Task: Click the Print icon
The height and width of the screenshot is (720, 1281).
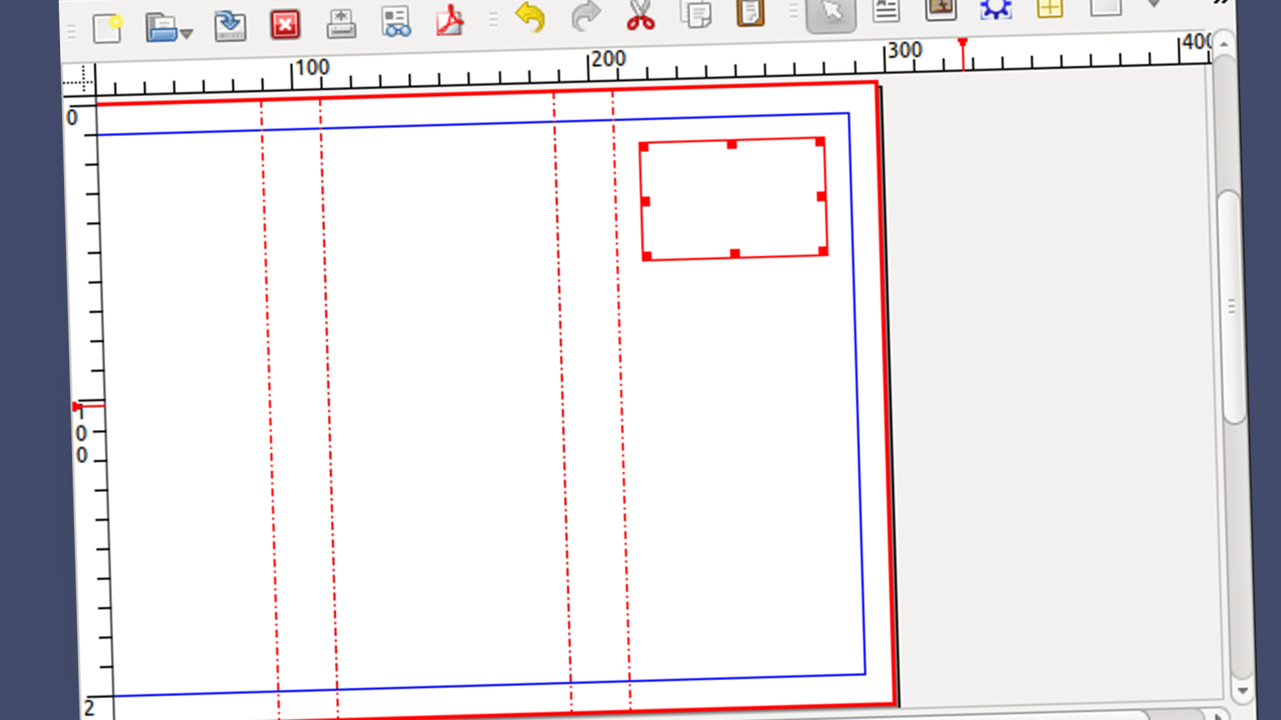Action: point(341,24)
